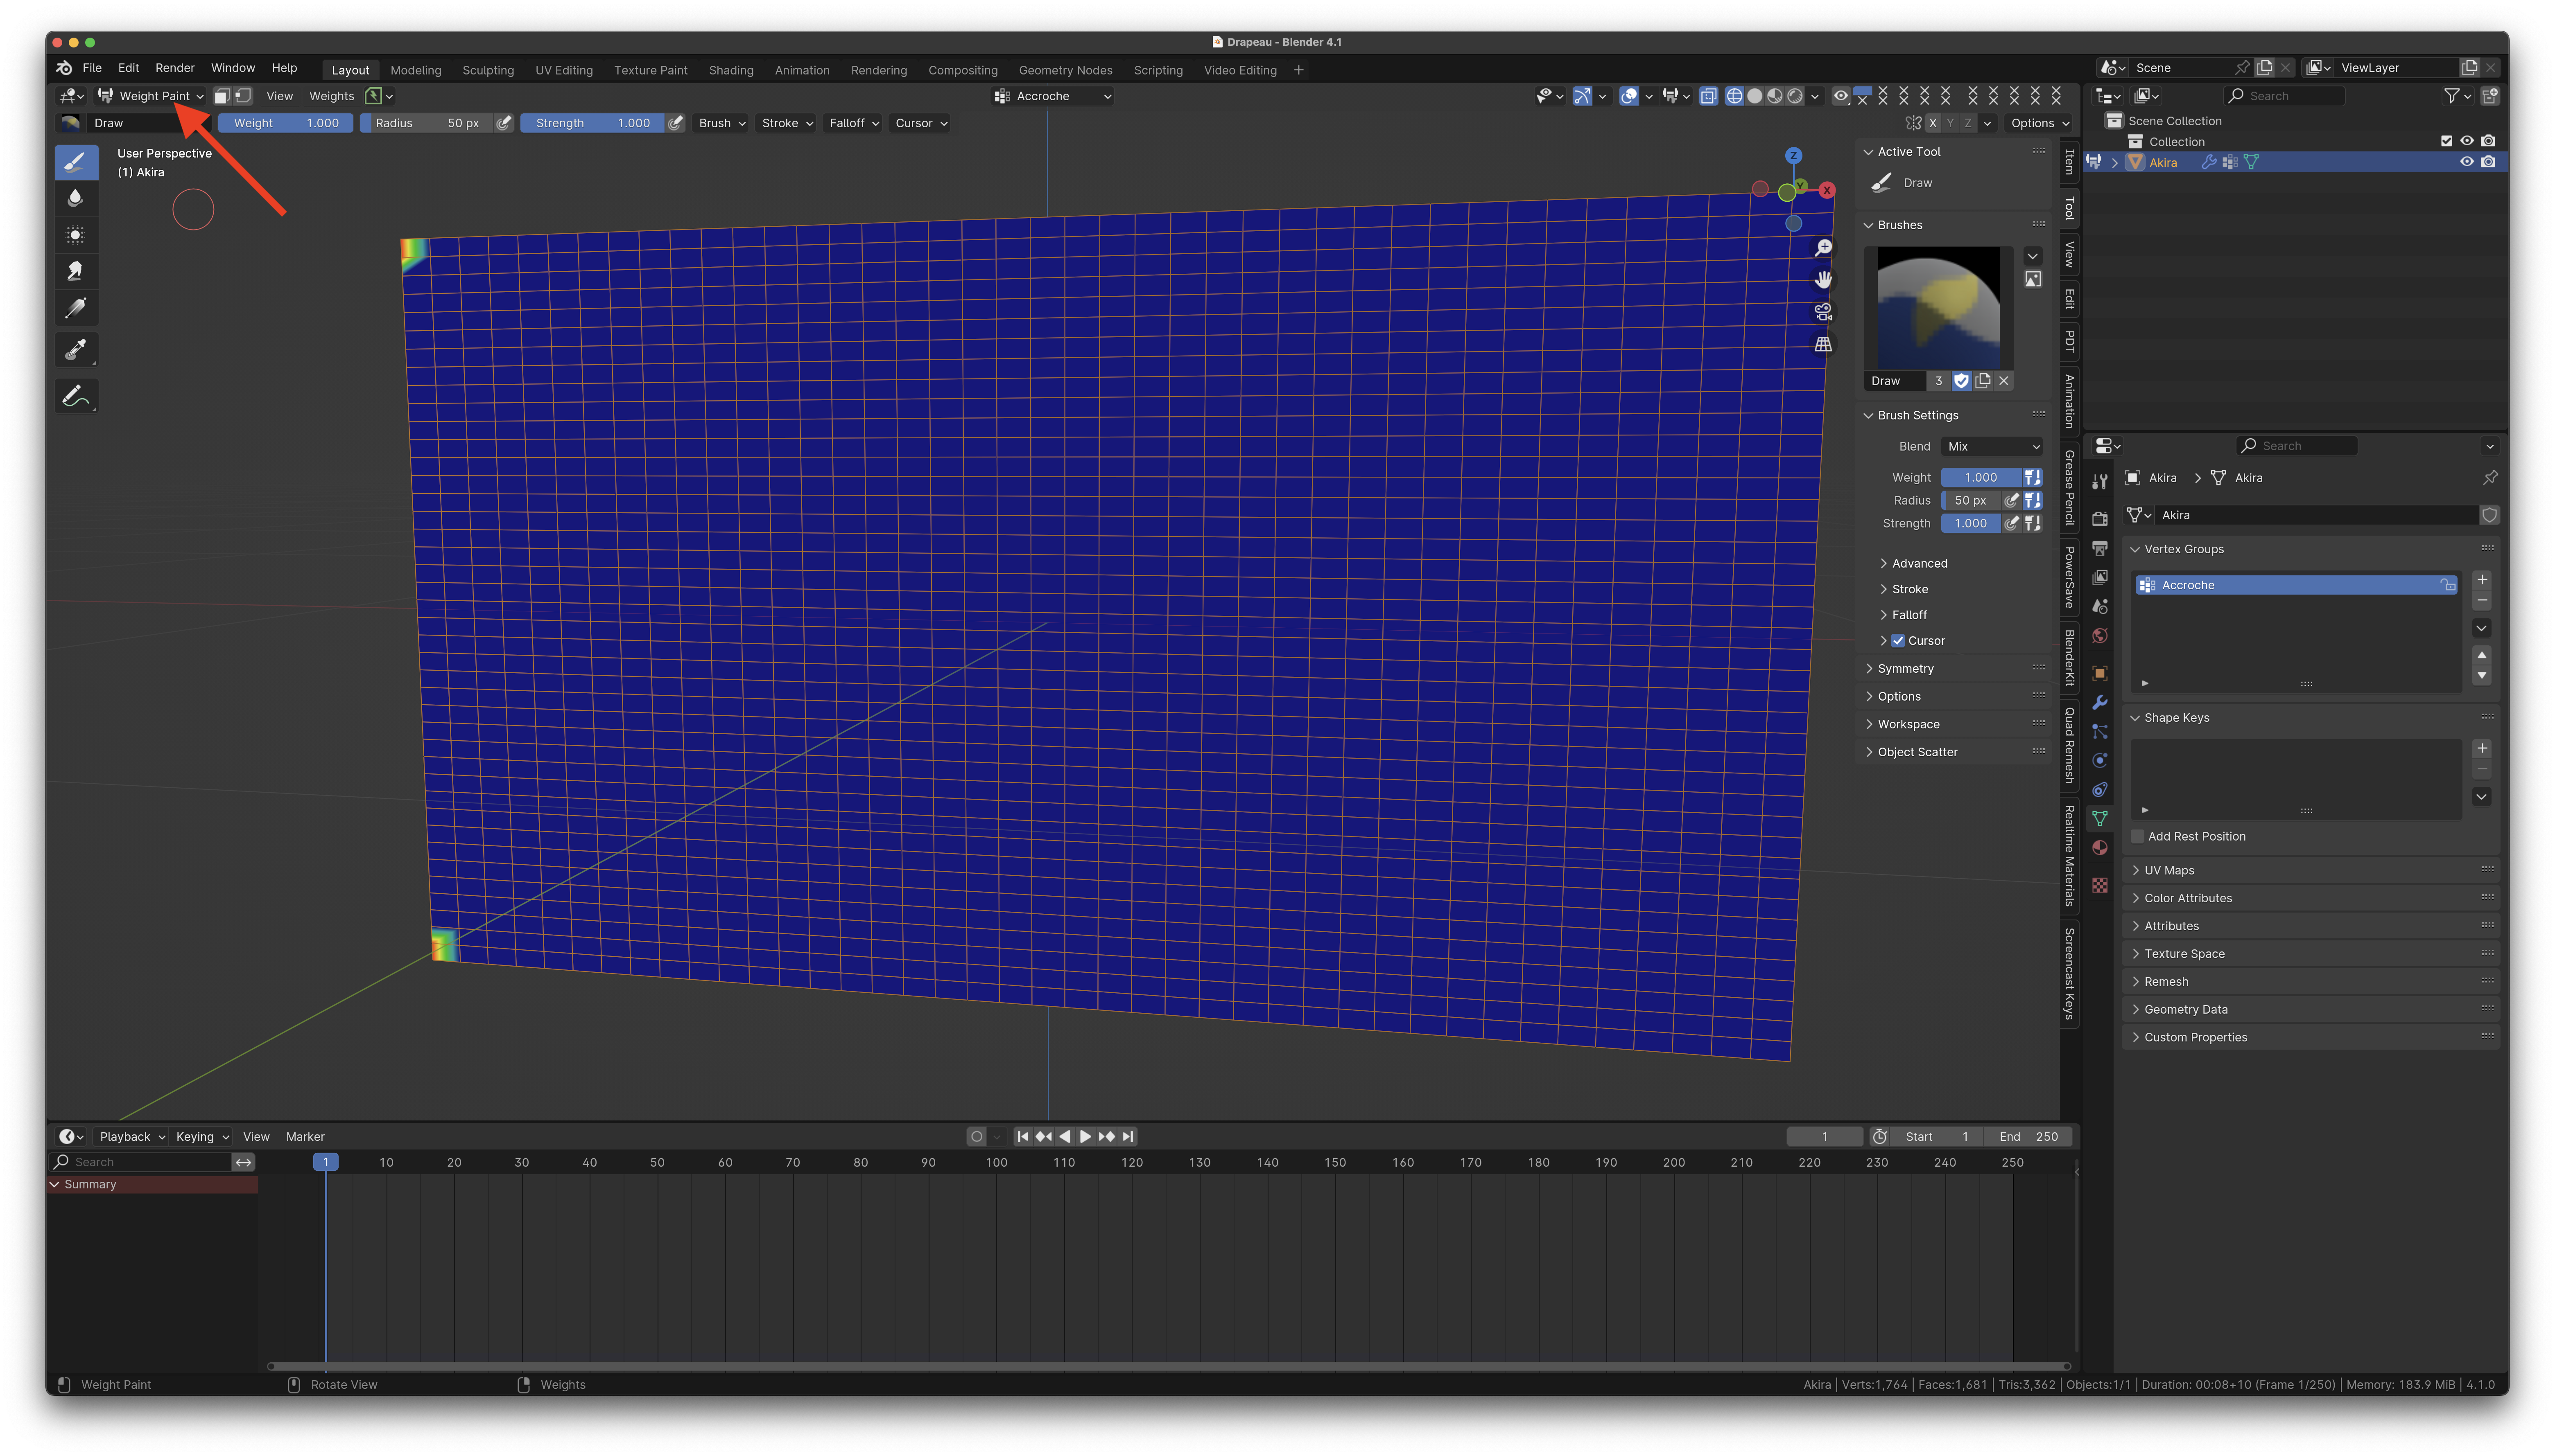This screenshot has width=2555, height=1456.
Task: Open the Keying popover in timeline
Action: pos(202,1137)
